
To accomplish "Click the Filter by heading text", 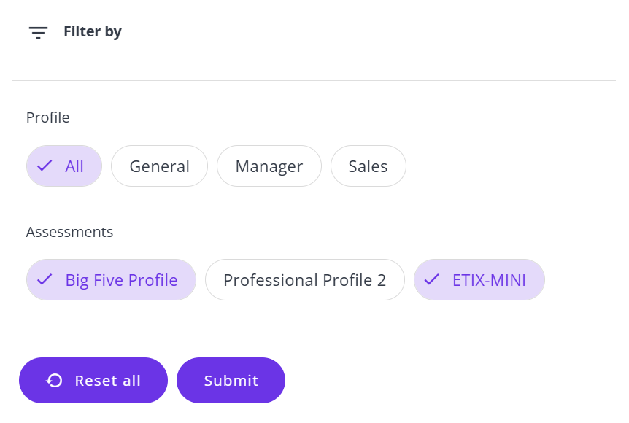I will point(93,31).
